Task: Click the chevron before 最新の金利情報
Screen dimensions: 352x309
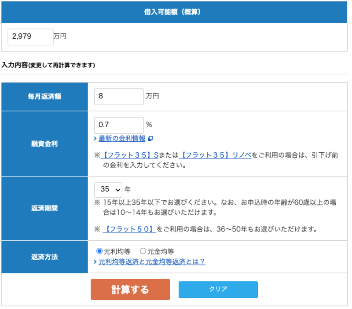Action: click(95, 139)
